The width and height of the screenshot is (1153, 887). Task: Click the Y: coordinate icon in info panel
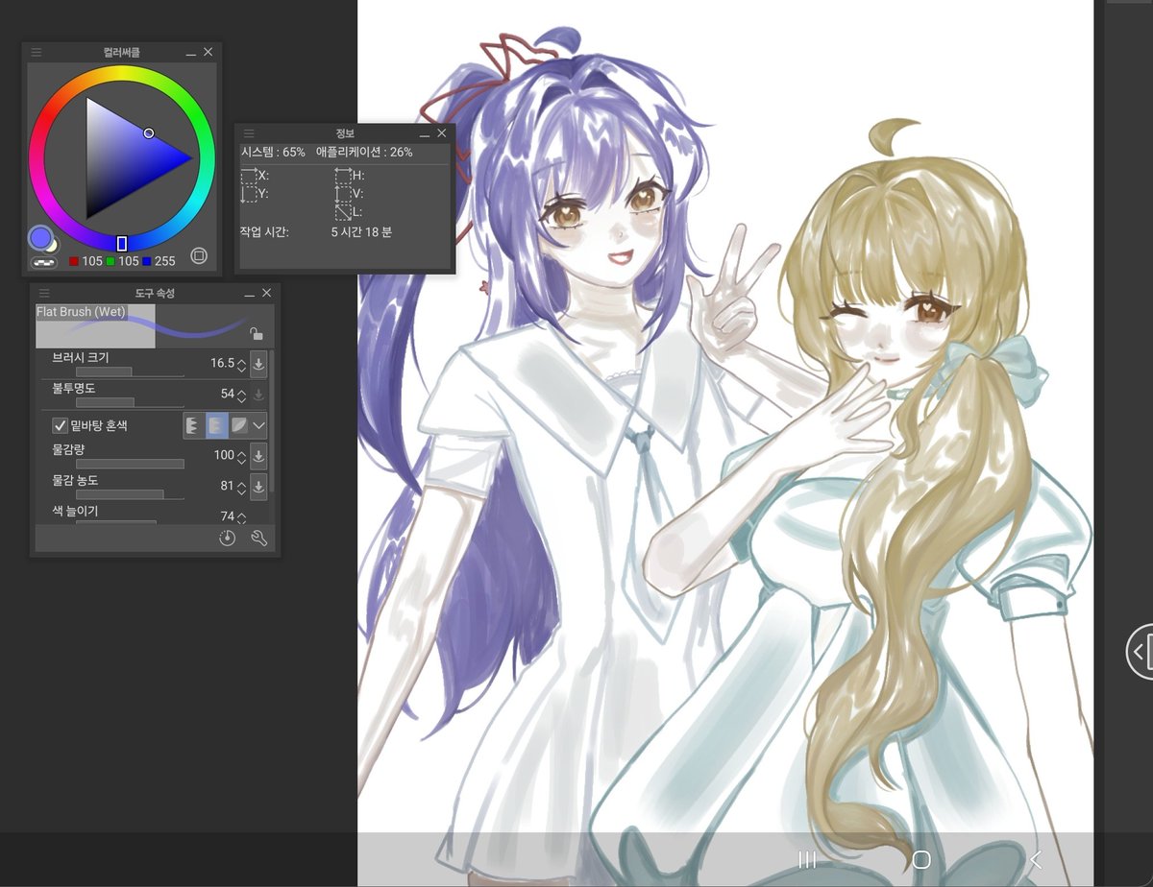tap(249, 194)
